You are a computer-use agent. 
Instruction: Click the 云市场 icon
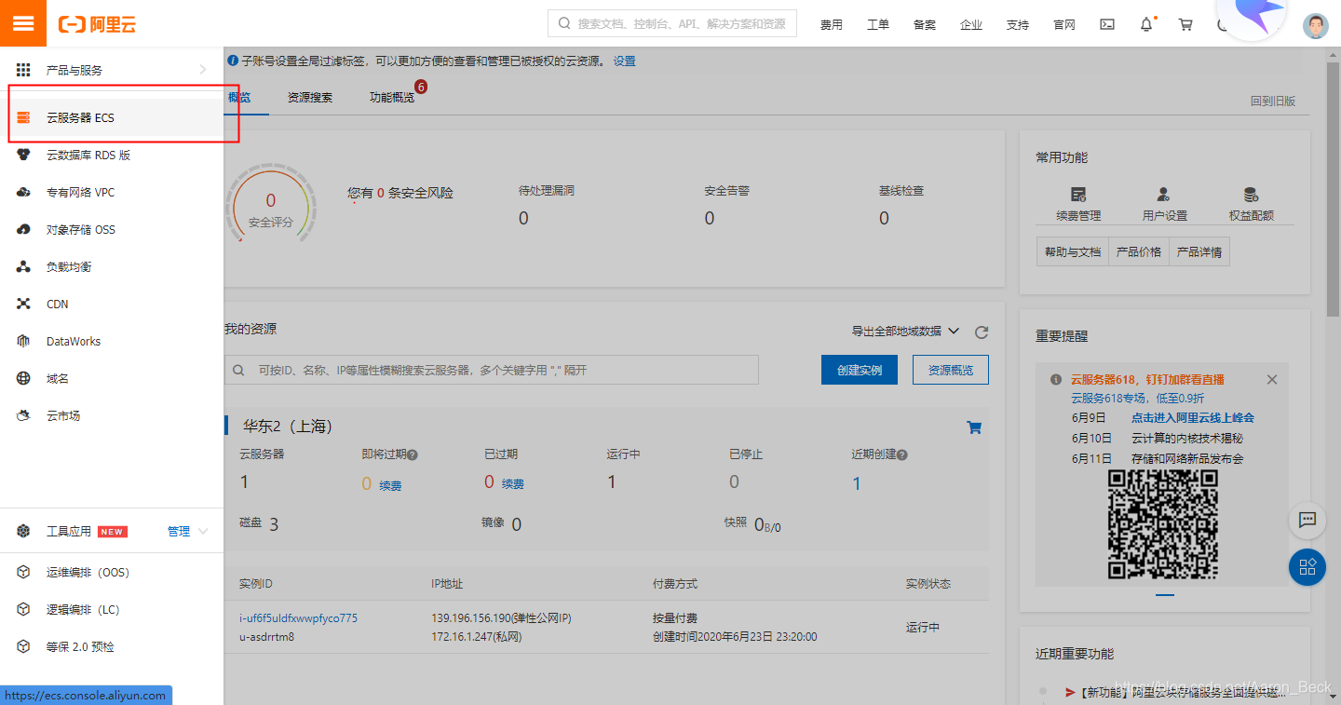point(23,416)
